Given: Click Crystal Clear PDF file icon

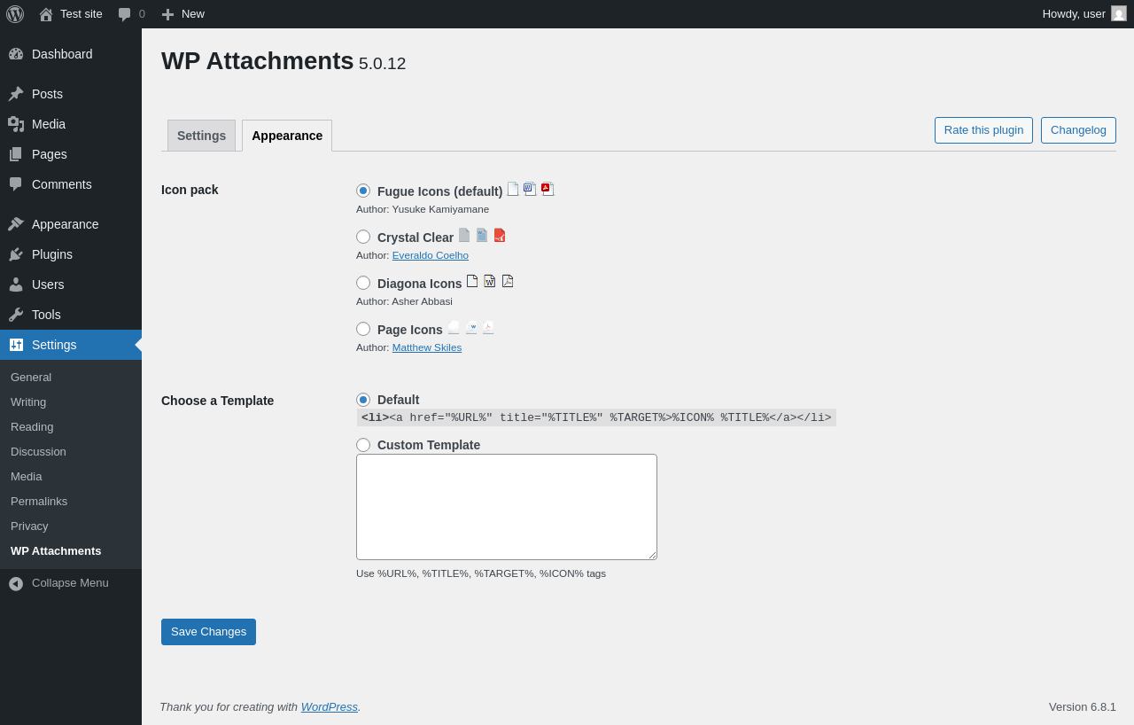Looking at the screenshot, I should 500,235.
